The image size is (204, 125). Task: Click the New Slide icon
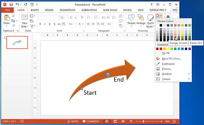(24, 17)
